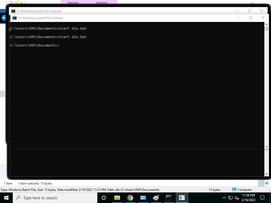Close the front cmd.exe window
The height and width of the screenshot is (203, 271).
pyautogui.click(x=263, y=18)
